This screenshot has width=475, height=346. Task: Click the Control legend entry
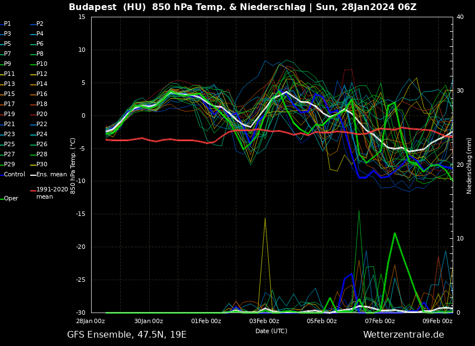click(15, 175)
